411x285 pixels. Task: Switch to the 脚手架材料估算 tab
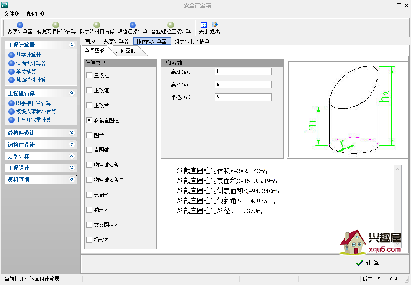pyautogui.click(x=192, y=41)
